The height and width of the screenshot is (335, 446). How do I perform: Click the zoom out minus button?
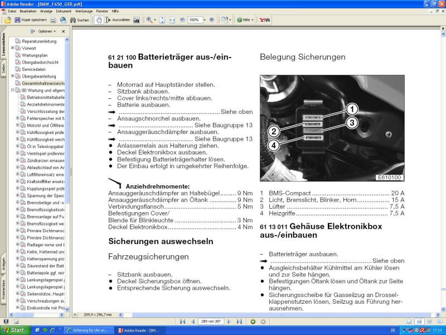point(182,20)
